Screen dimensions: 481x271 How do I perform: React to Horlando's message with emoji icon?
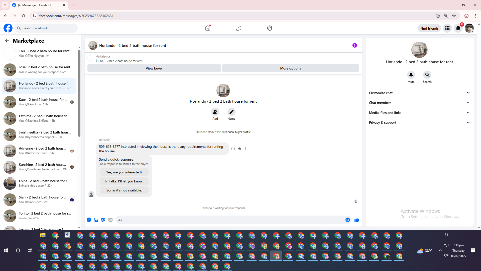(233, 149)
